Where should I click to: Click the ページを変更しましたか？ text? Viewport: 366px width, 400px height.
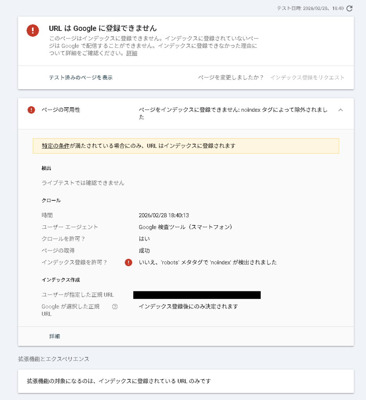pos(231,77)
